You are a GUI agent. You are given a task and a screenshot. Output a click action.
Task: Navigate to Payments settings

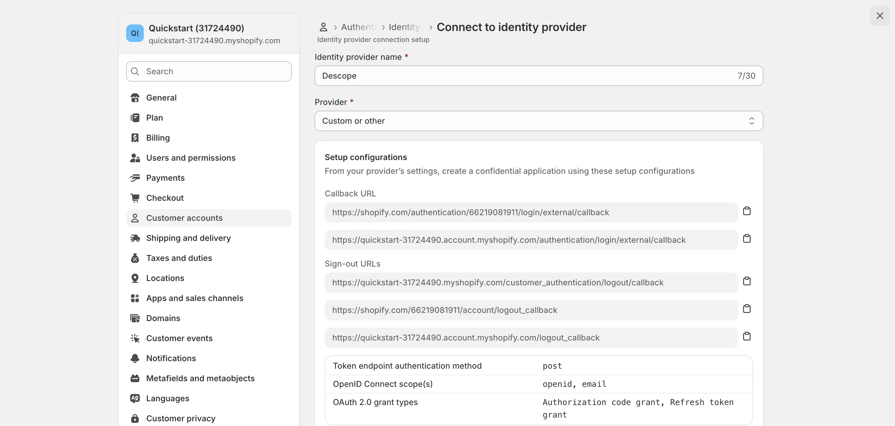point(209,178)
